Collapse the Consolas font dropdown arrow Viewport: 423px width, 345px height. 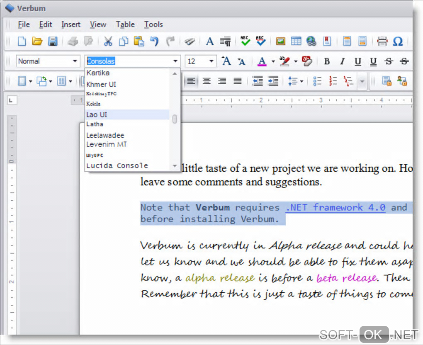pyautogui.click(x=175, y=61)
